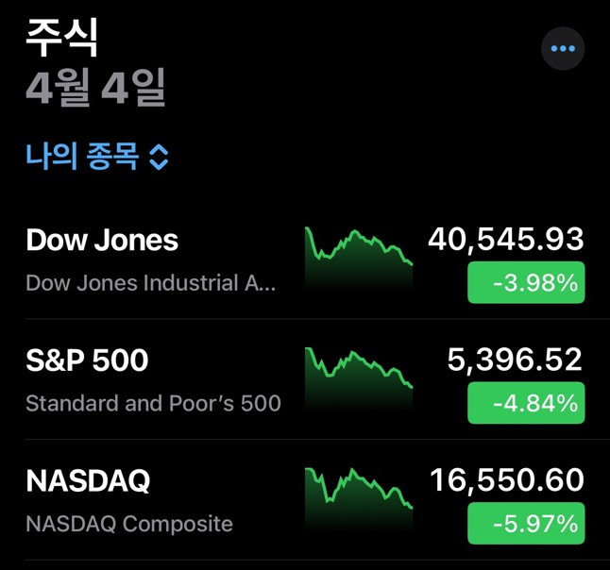The image size is (610, 570).
Task: Click the up-down chevron beside 나의 종목
Action: 159,158
